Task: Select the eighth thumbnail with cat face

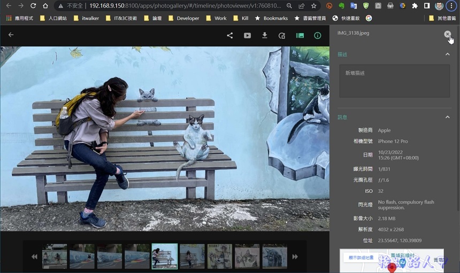Action: (x=247, y=256)
